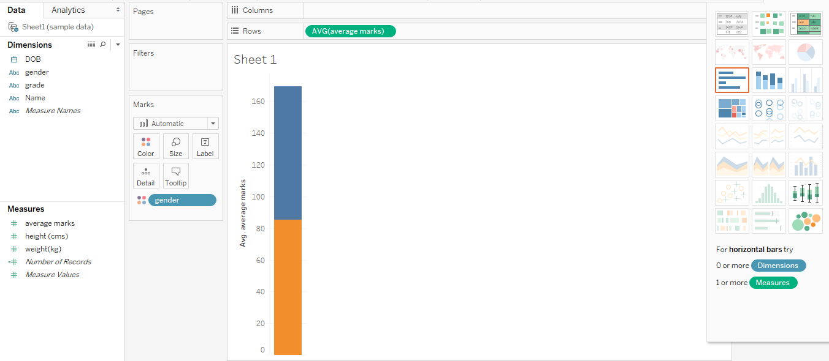
Task: Open the Automatic mark type dropdown
Action: pos(176,124)
